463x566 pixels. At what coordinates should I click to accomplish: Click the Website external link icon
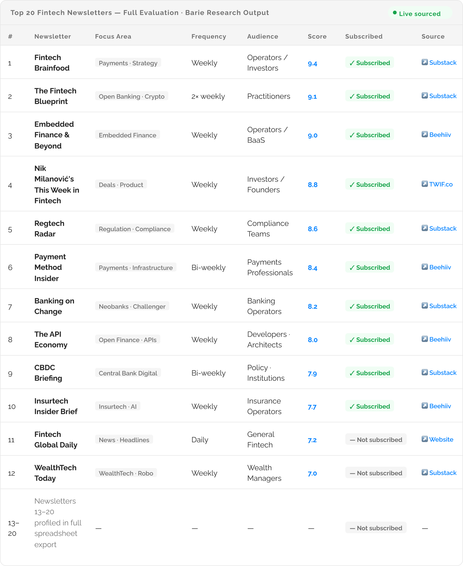[x=424, y=439]
